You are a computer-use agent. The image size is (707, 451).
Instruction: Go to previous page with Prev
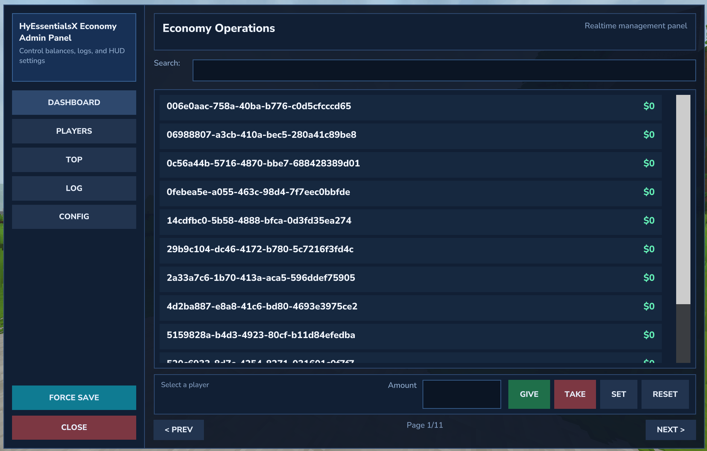click(179, 430)
